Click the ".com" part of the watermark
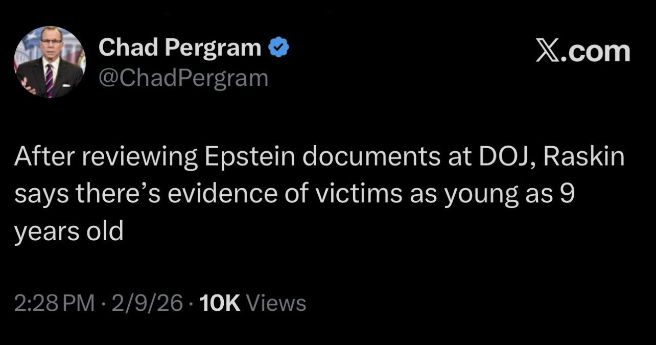Viewport: 656px width, 345px height. click(597, 51)
